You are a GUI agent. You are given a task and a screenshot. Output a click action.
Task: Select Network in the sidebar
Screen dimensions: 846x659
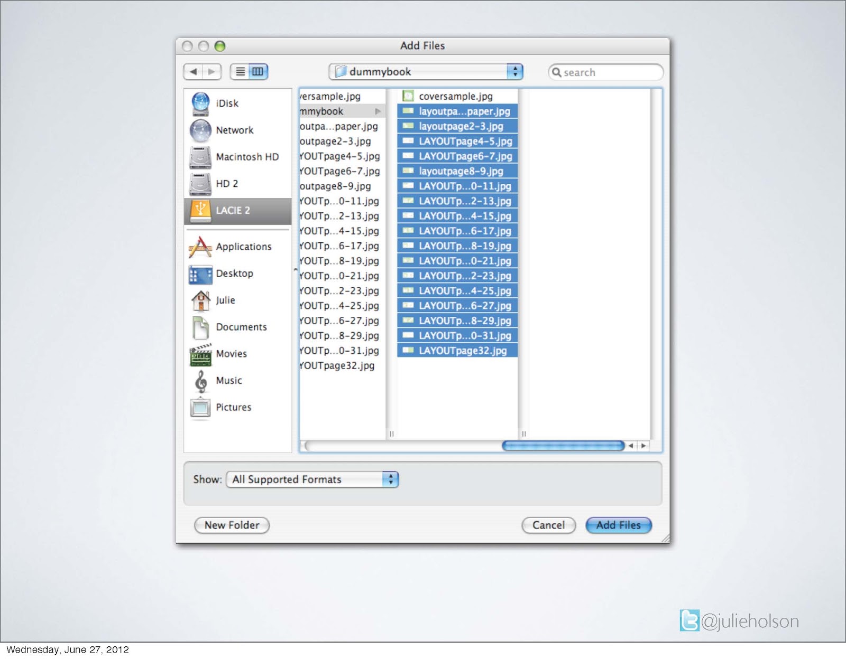click(x=238, y=130)
